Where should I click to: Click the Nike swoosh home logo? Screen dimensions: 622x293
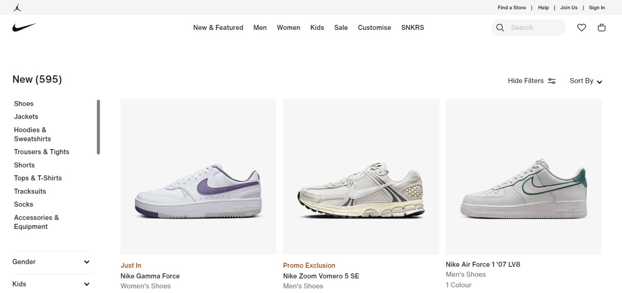tap(24, 27)
